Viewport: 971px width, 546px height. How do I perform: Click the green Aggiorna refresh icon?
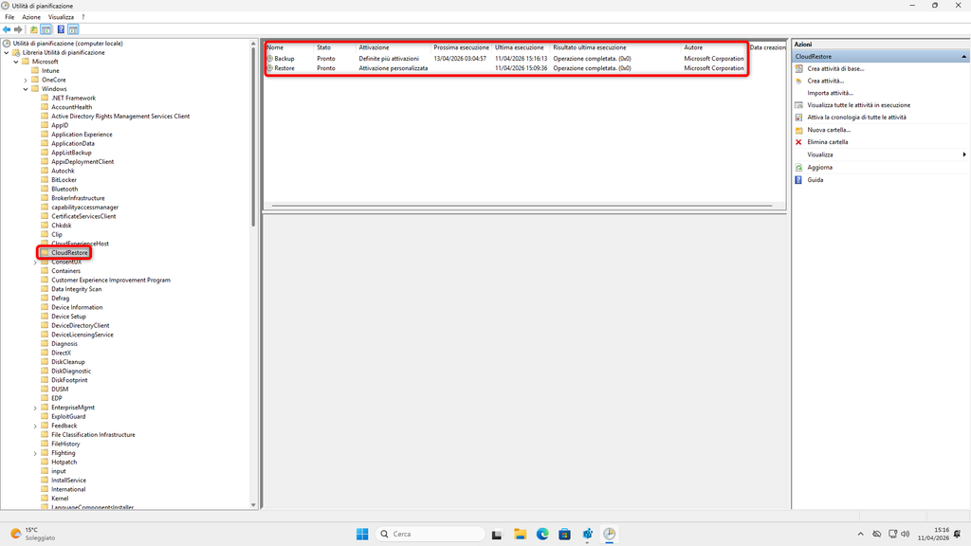(x=798, y=167)
